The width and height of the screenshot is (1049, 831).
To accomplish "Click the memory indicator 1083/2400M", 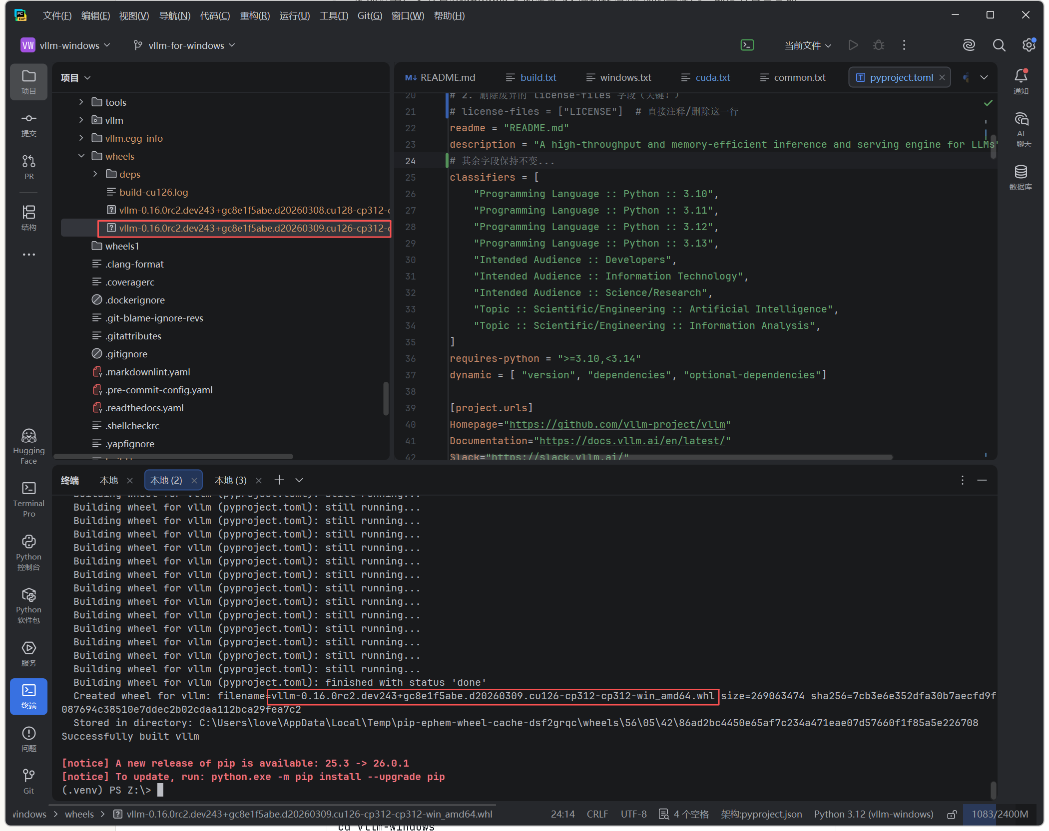I will [x=999, y=815].
